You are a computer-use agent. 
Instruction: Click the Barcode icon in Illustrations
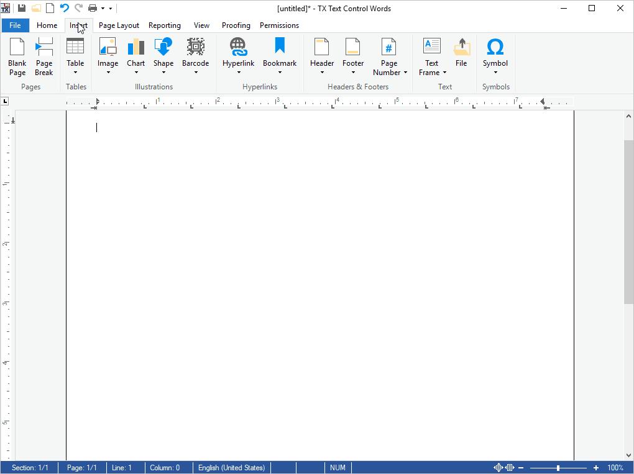[x=195, y=47]
